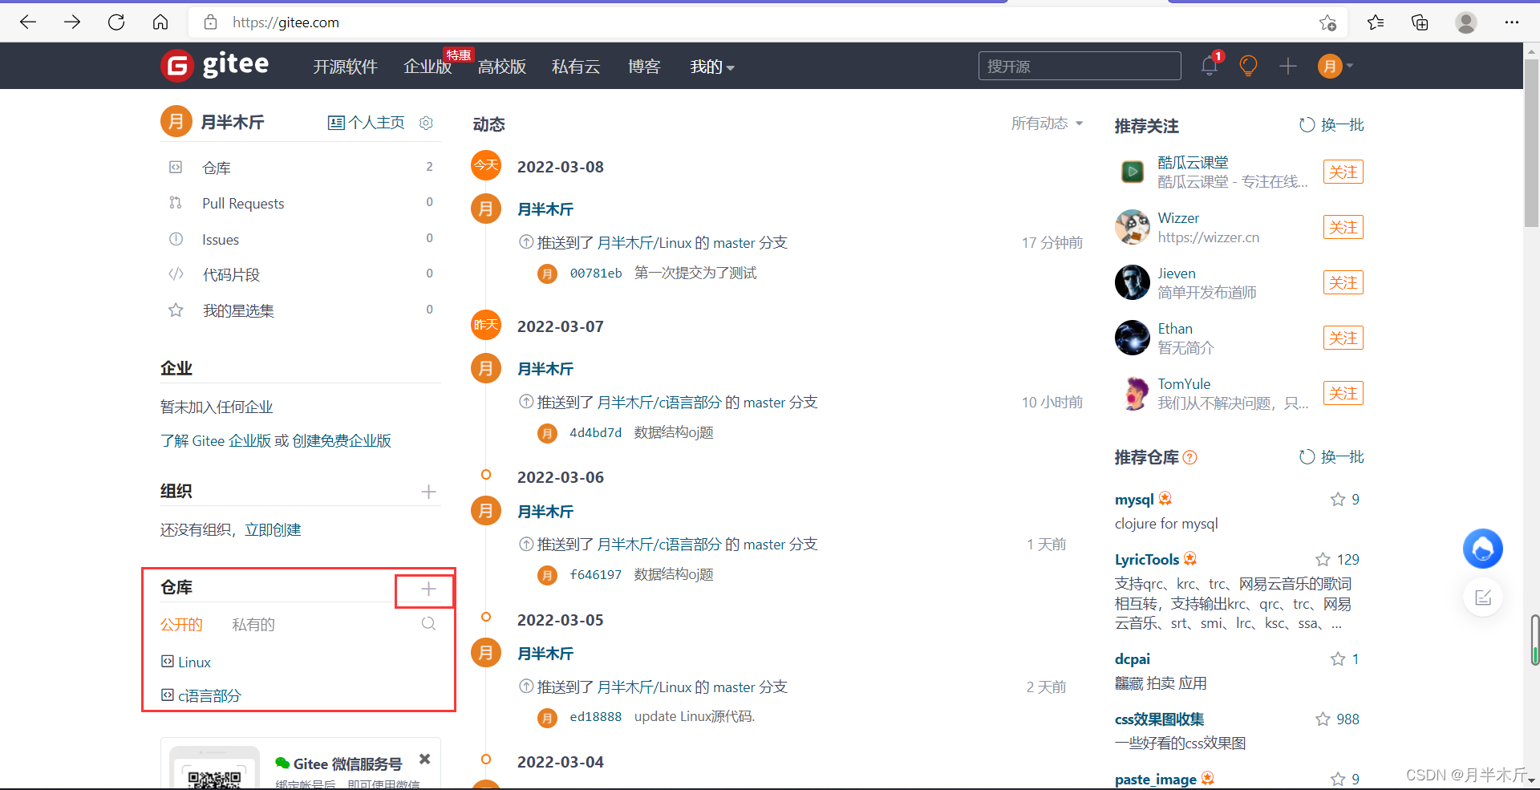Create a new repository with the 仓库 plus icon
Viewport: 1540px width, 790px height.
coord(428,589)
